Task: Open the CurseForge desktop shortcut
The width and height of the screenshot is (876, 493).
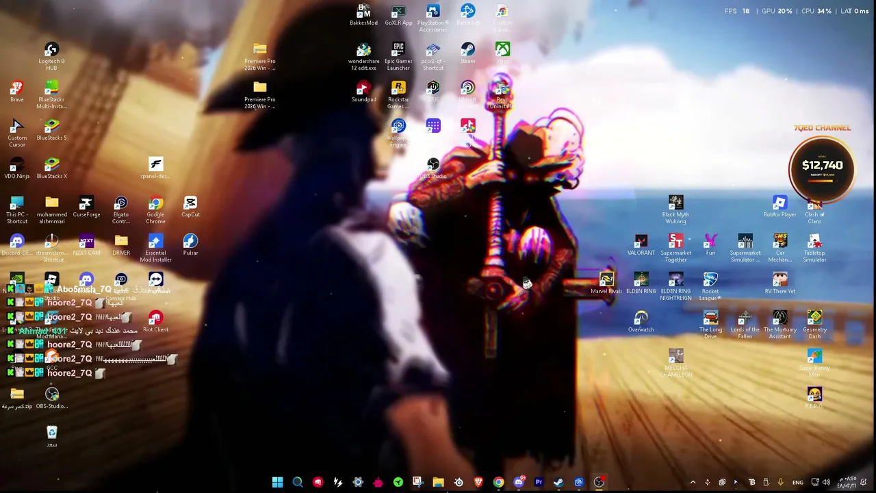Action: point(86,207)
